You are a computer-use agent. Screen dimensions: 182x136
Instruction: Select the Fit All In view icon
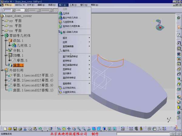coord(64,129)
